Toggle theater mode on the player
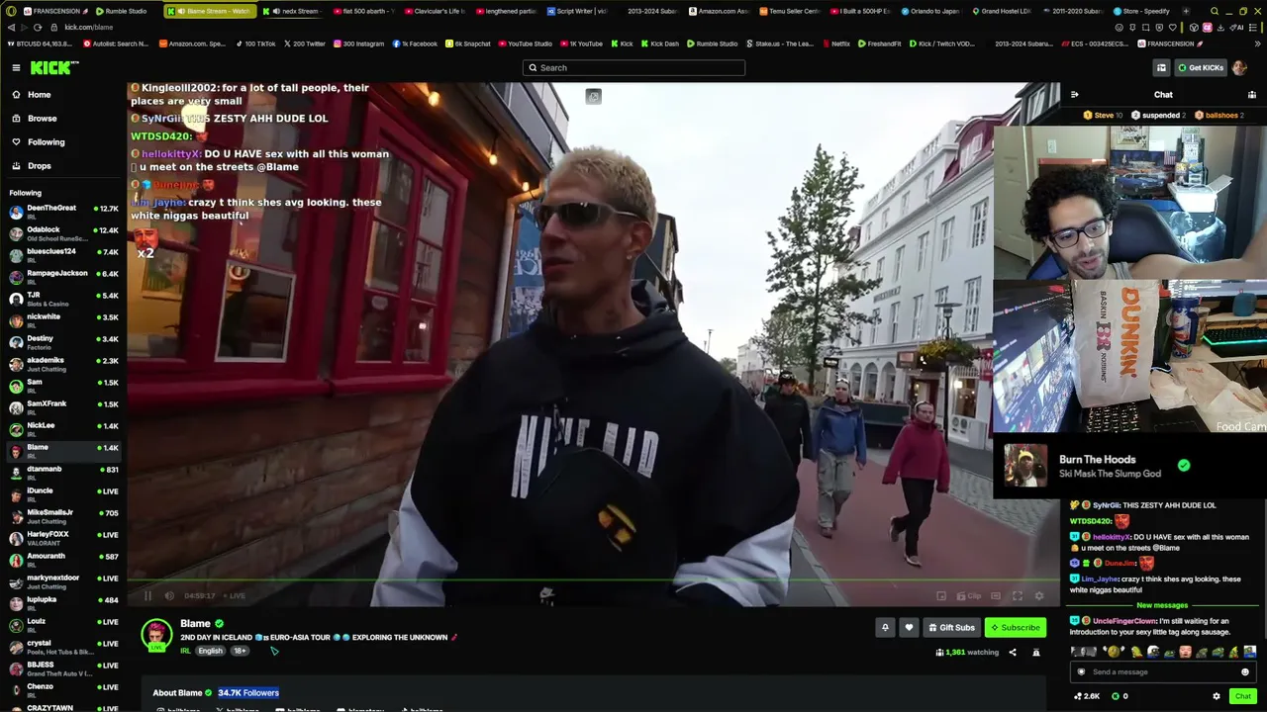 coord(995,595)
